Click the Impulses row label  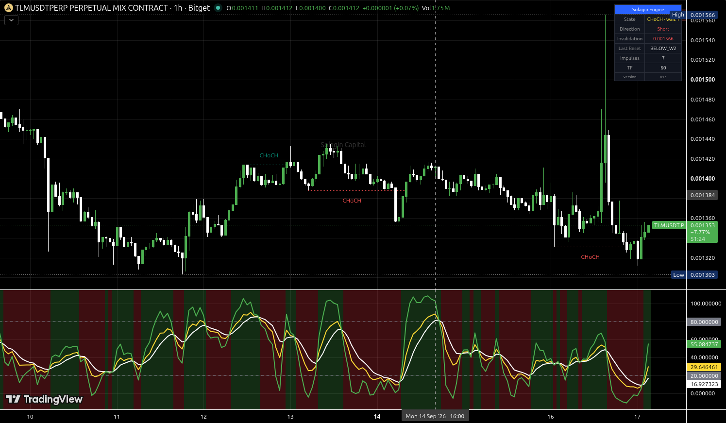[x=629, y=58]
